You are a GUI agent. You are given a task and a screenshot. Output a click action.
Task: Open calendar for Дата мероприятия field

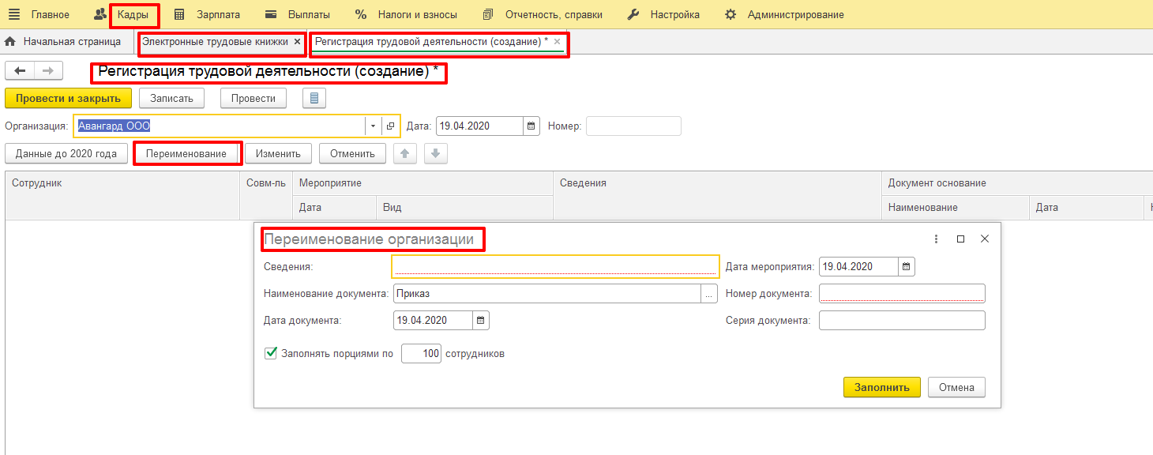907,267
